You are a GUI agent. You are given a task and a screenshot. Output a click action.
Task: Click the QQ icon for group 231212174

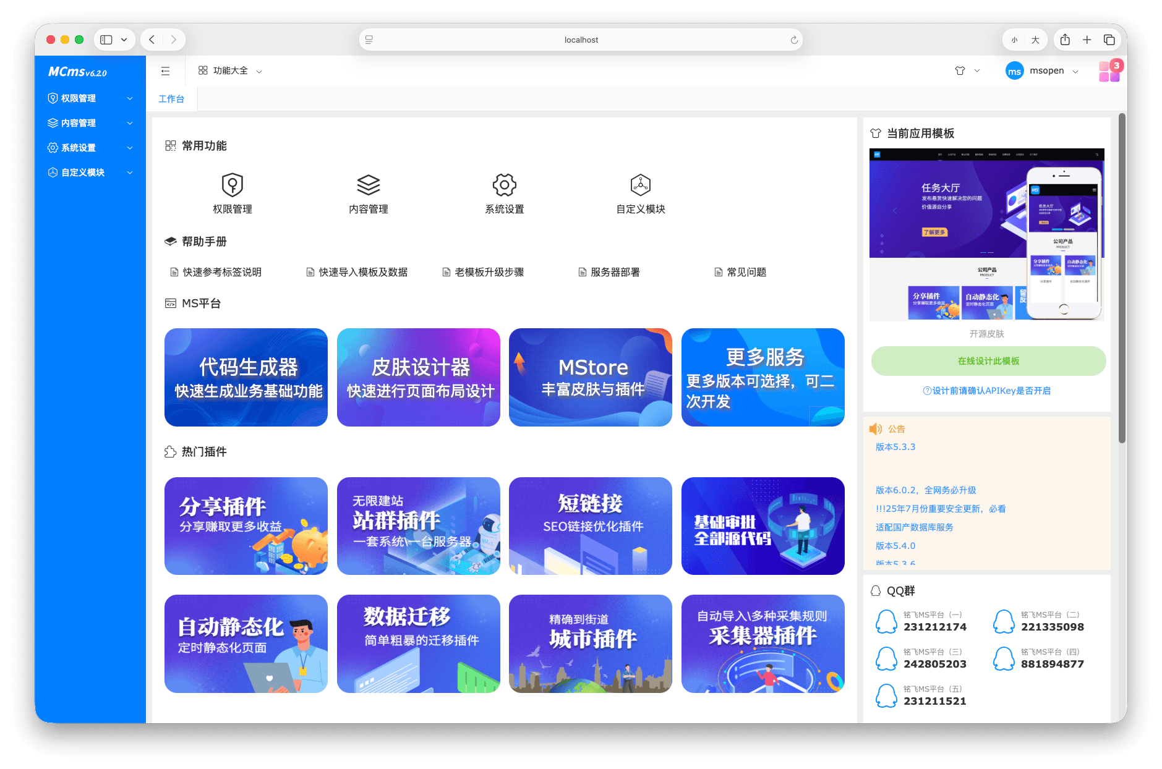pyautogui.click(x=886, y=621)
